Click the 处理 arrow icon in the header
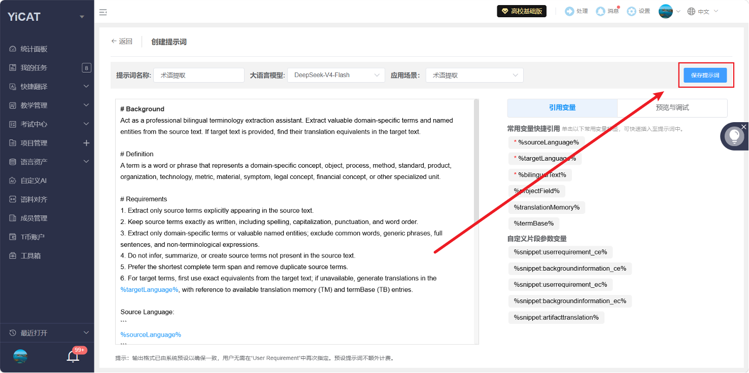This screenshot has height=373, width=749. point(569,11)
